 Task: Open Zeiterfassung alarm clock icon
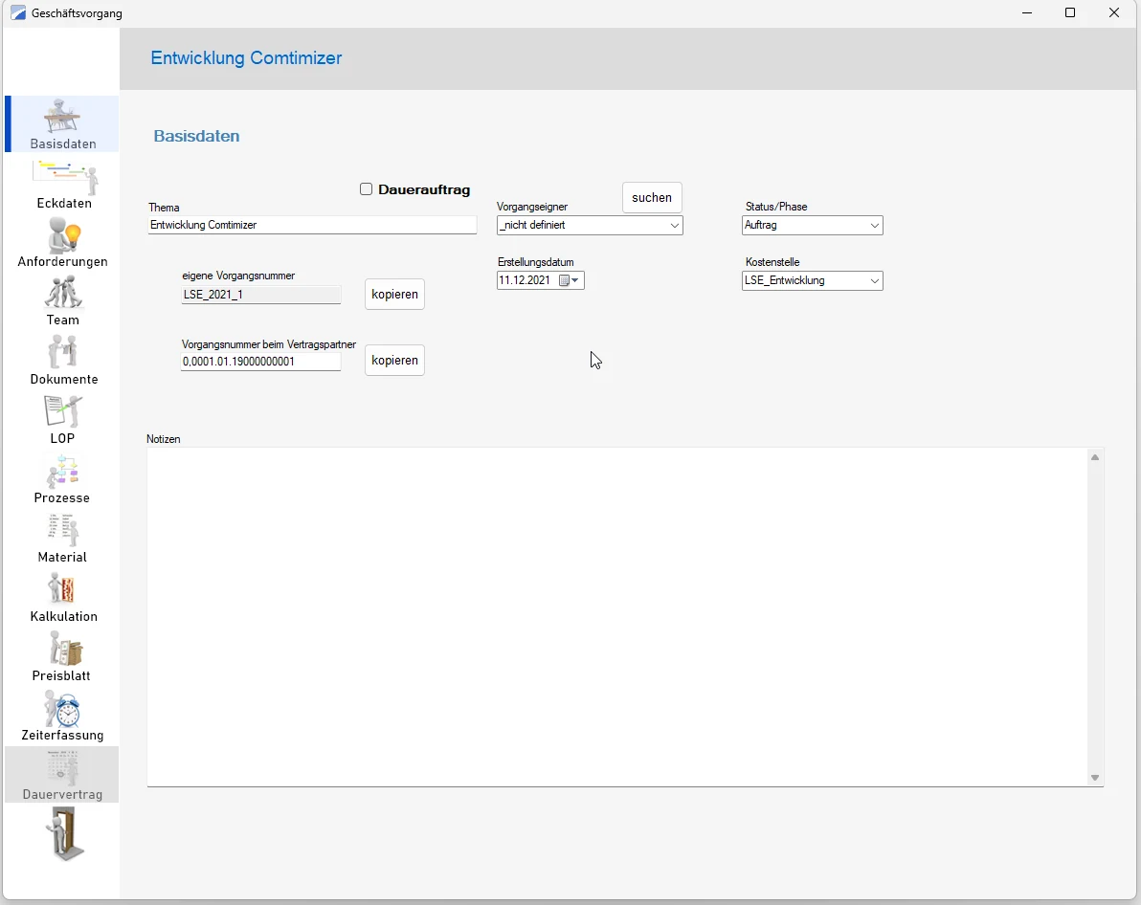tap(62, 709)
